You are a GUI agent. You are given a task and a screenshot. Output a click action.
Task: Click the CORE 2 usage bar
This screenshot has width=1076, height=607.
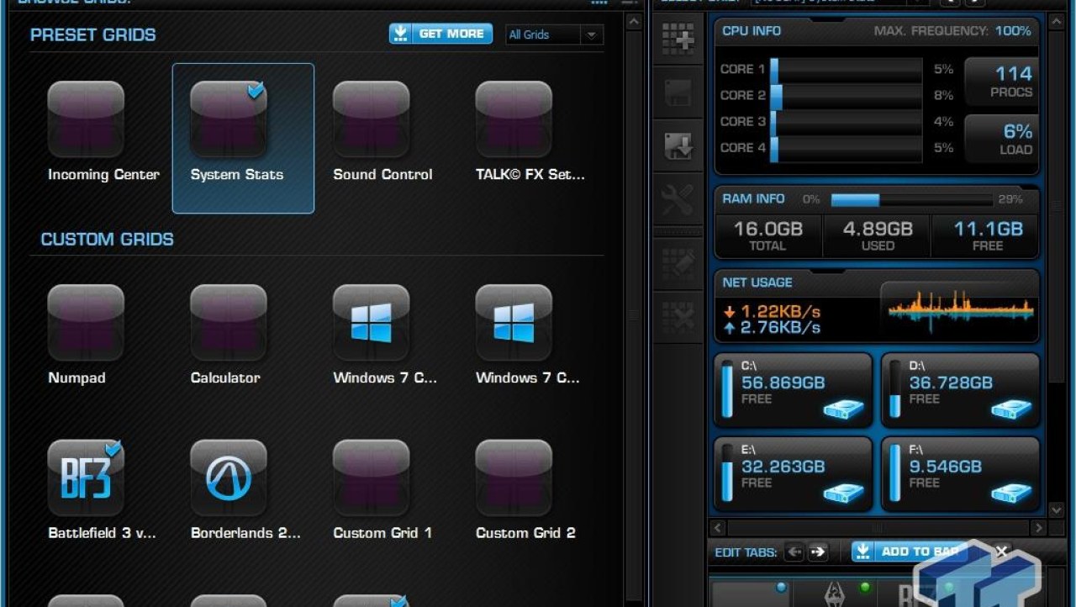point(846,95)
